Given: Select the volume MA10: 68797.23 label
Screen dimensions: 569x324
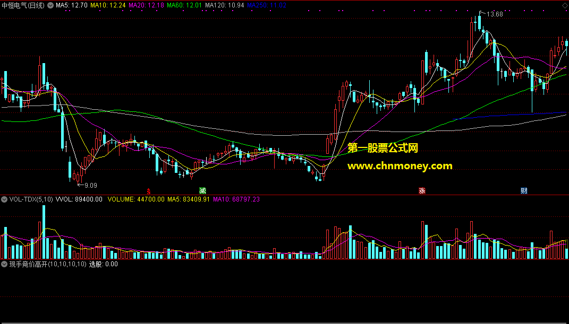Looking at the screenshot, I should click(236, 199).
